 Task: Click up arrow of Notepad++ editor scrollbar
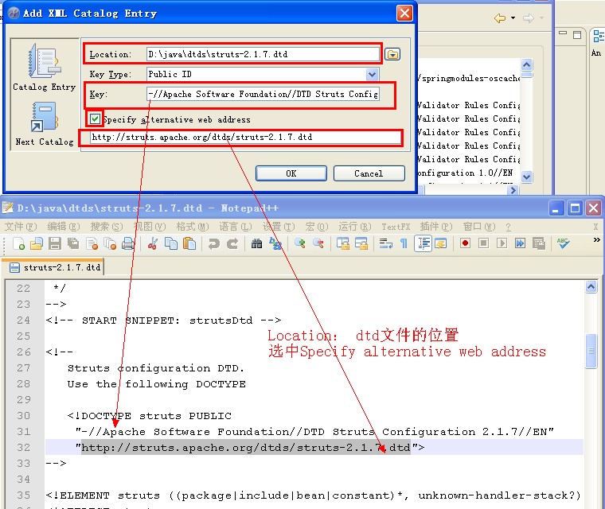(591, 286)
